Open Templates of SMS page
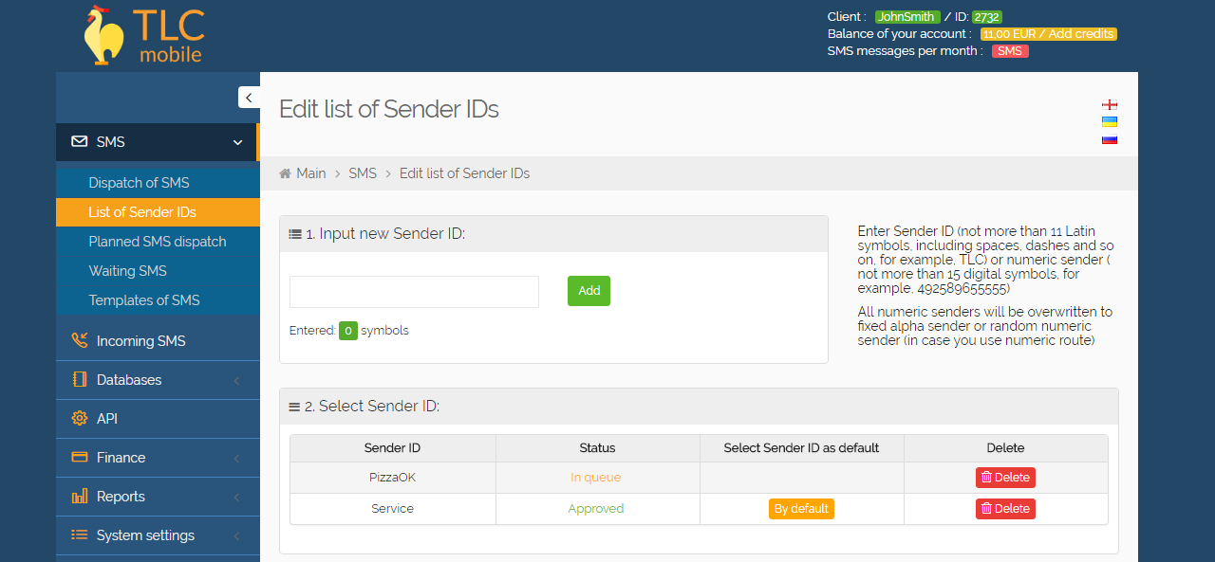1215x562 pixels. (158, 300)
